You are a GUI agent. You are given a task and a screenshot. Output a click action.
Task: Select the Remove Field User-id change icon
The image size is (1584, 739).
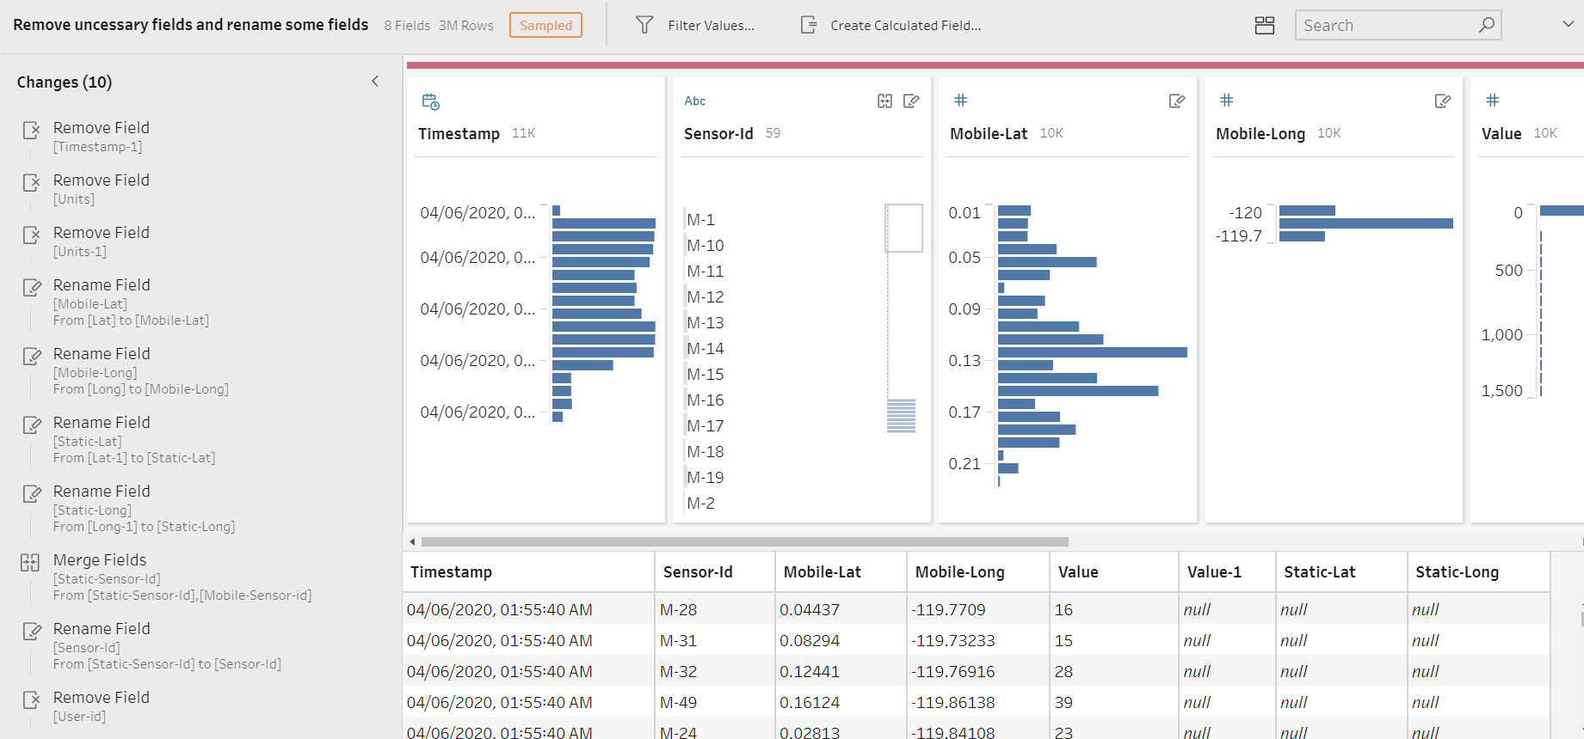tap(31, 700)
